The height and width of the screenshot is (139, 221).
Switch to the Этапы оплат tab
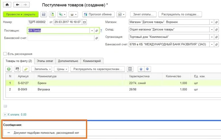(45, 61)
